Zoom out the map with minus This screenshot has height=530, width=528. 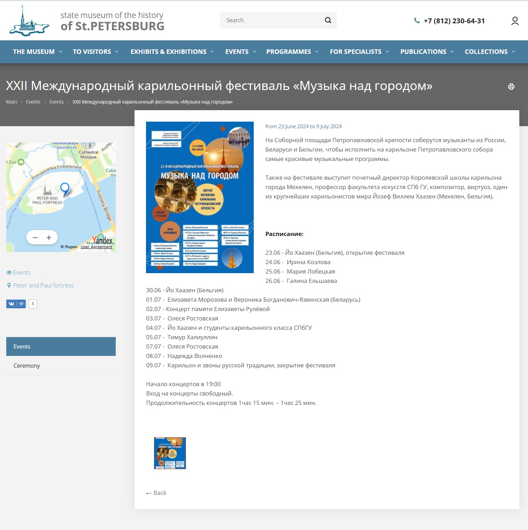click(35, 237)
